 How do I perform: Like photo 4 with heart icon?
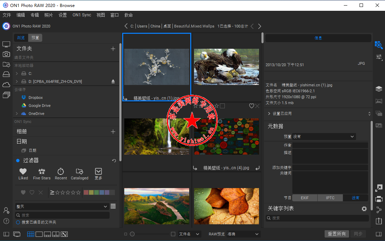251,106
